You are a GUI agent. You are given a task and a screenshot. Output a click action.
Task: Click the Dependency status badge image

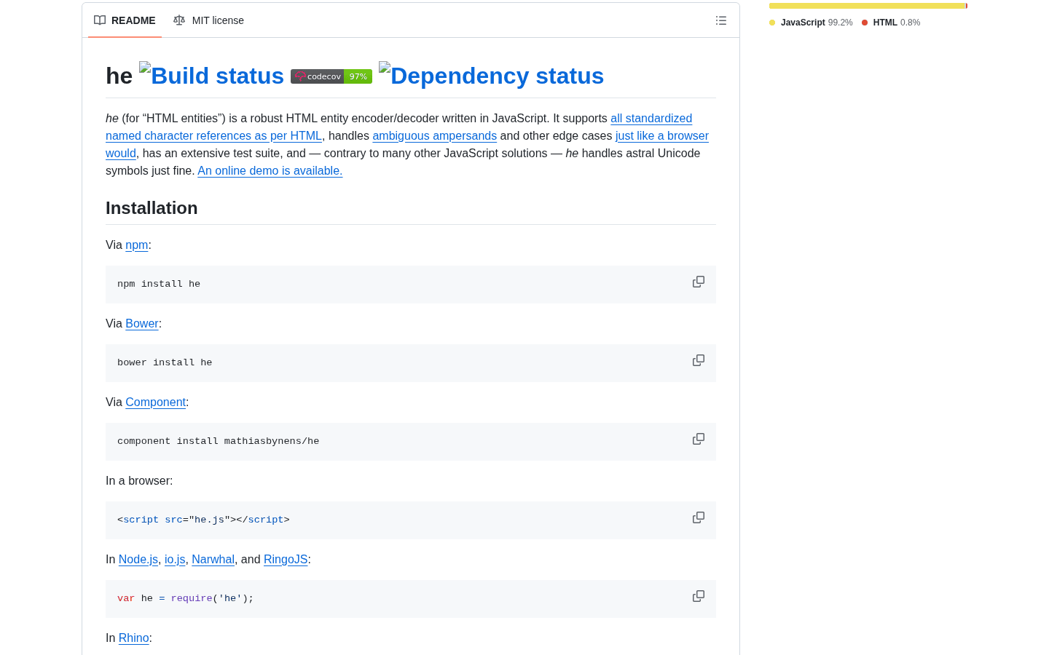coord(491,75)
